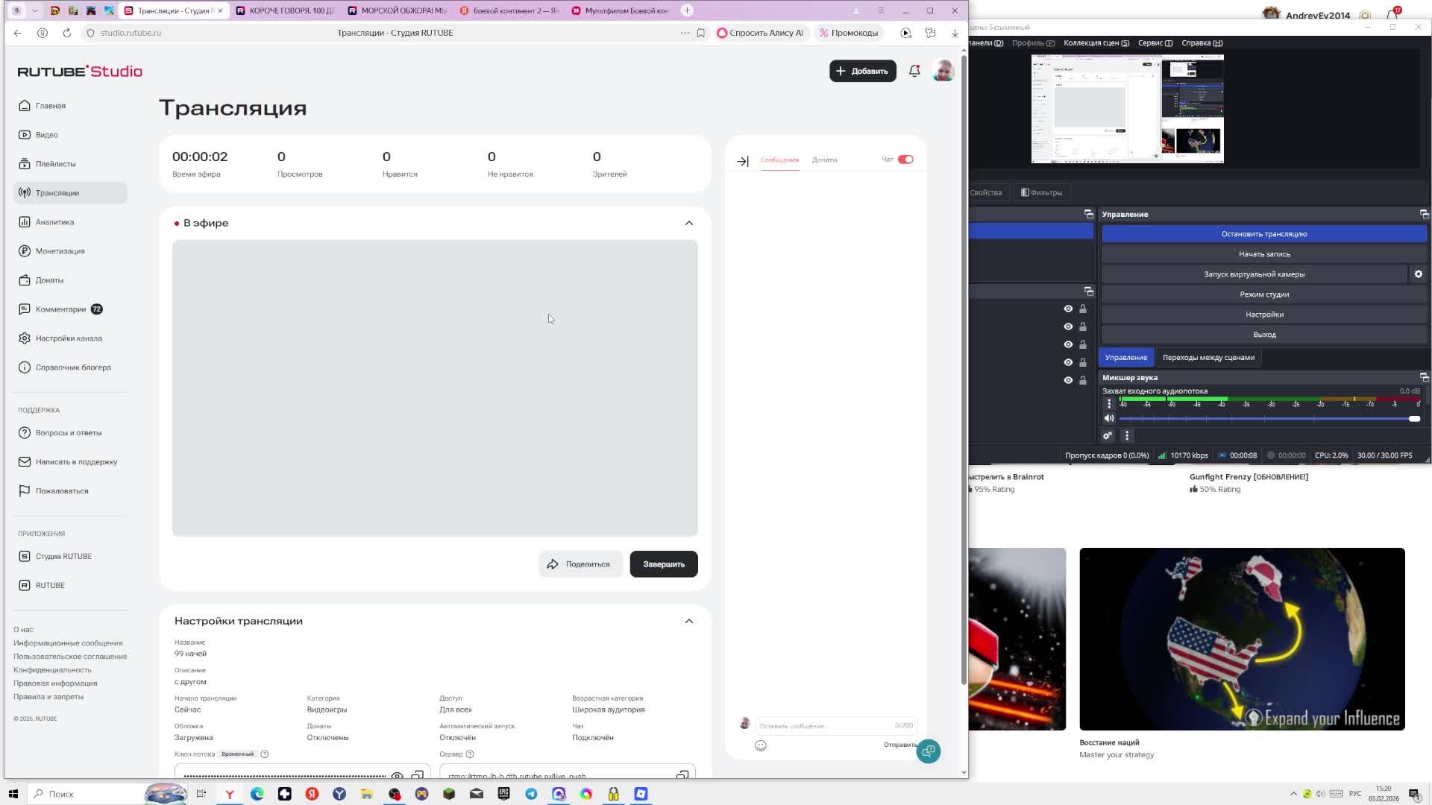Screen dimensions: 1432x805
Task: Click the virtual camera settings gear in OBS
Action: [x=1419, y=274]
